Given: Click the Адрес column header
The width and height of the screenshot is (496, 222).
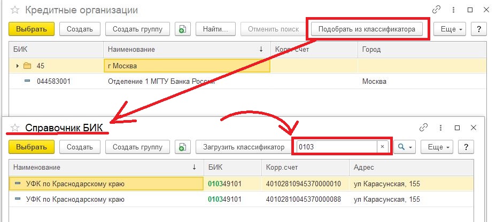Looking at the screenshot, I should 412,168.
